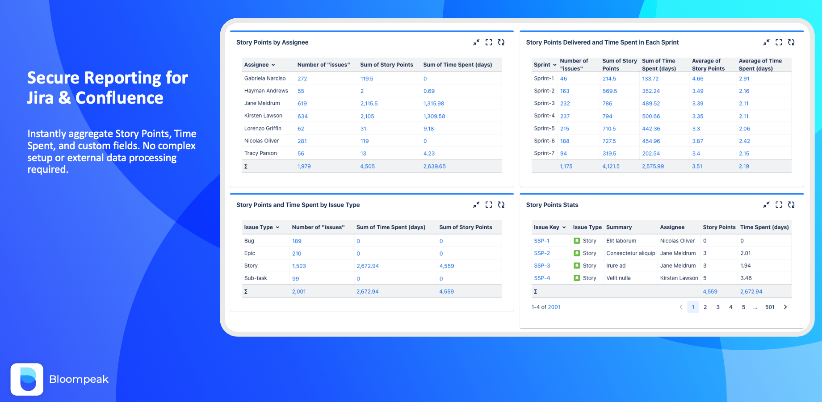Refresh the Story Points and Time Spent report
Viewport: 822px width, 402px height.
pos(501,205)
